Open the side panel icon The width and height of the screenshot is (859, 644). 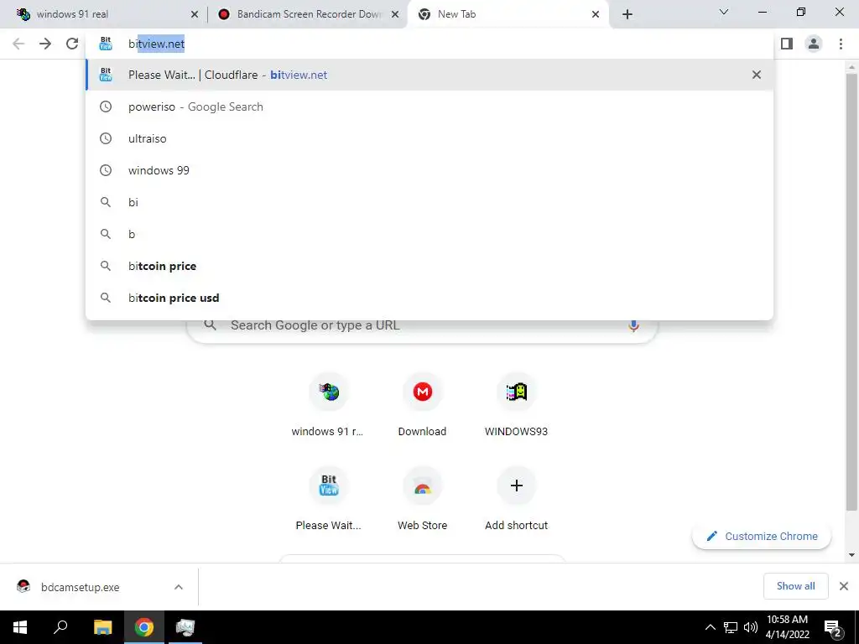point(787,44)
